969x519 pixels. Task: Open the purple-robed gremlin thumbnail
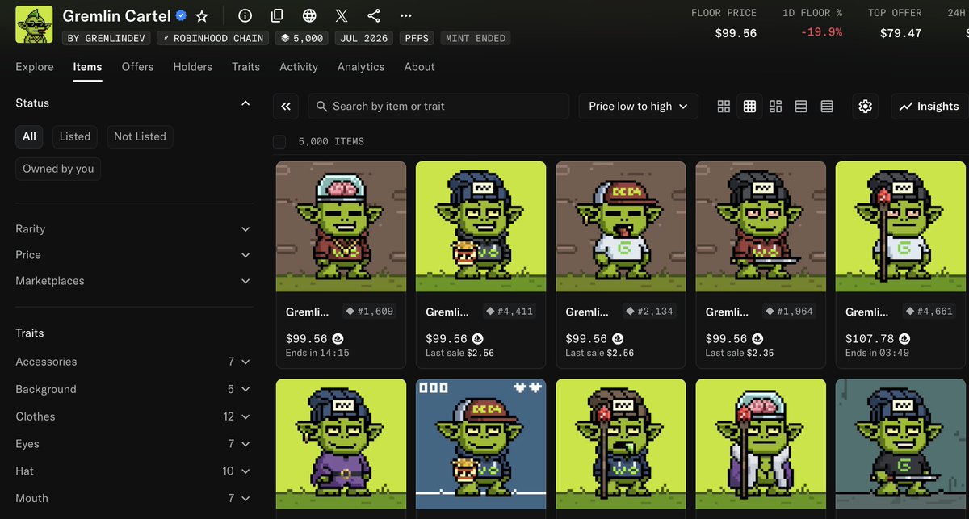[341, 445]
